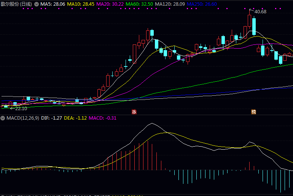Select the MA120 indicator label
This screenshot has height=196, width=293.
pyautogui.click(x=170, y=4)
